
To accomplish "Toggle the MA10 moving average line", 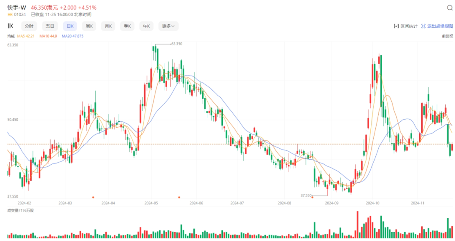I will 48,36.
